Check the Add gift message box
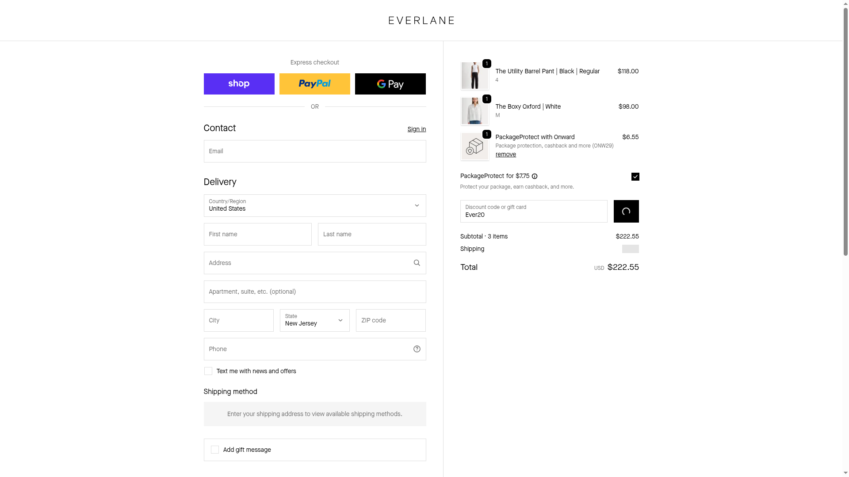Viewport: 849px width, 477px height. coord(215,450)
